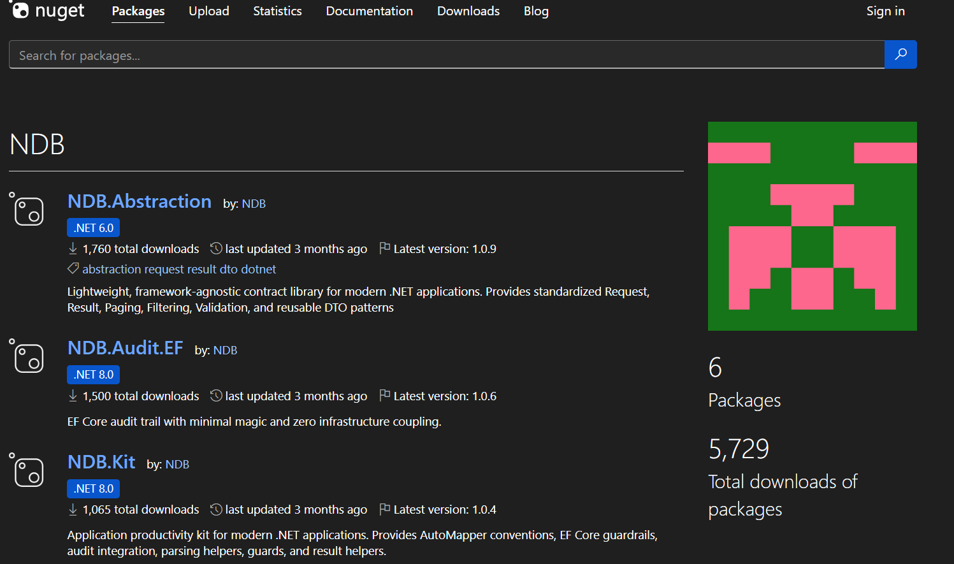
Task: Open the Blog menu item
Action: [536, 11]
